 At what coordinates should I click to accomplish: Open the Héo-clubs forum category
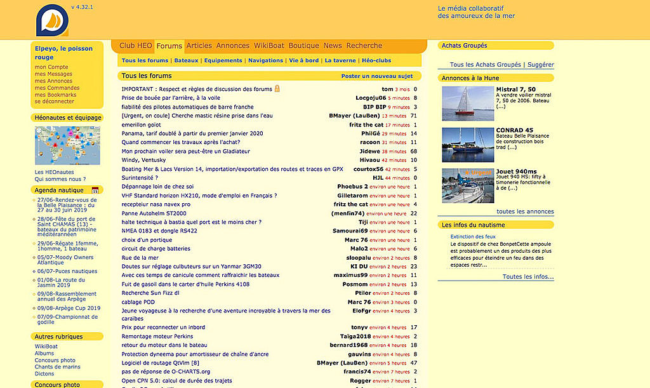coord(376,60)
